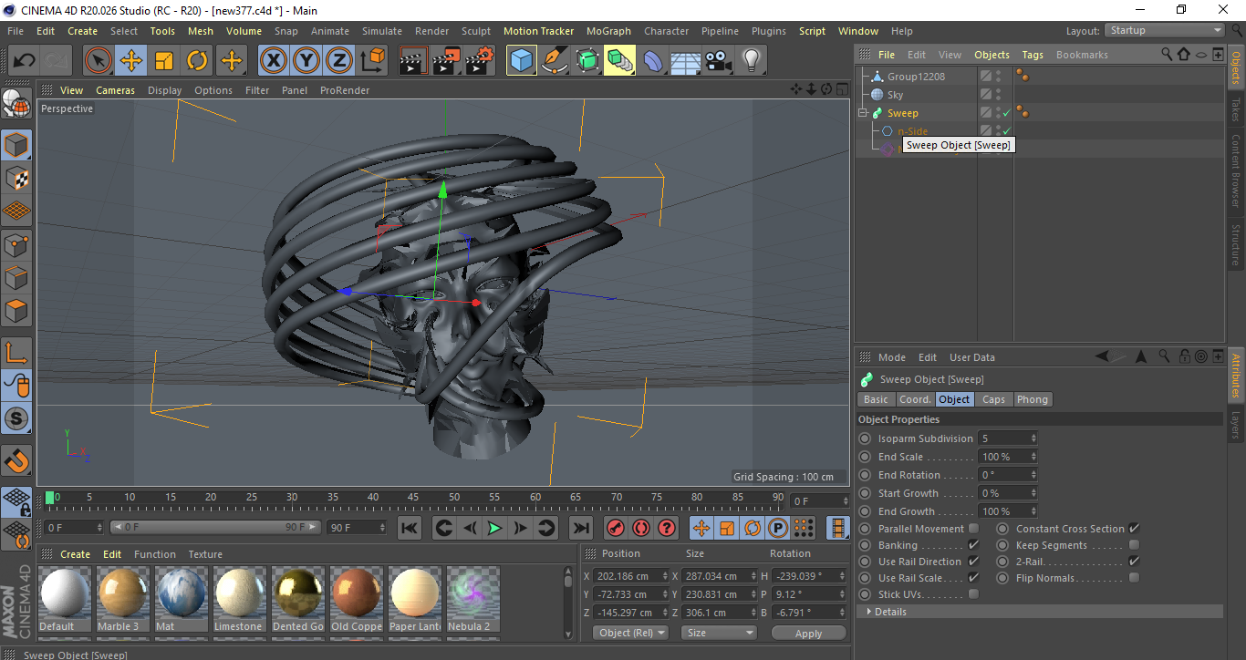Select Points mode icon
1246x660 pixels.
(x=16, y=244)
